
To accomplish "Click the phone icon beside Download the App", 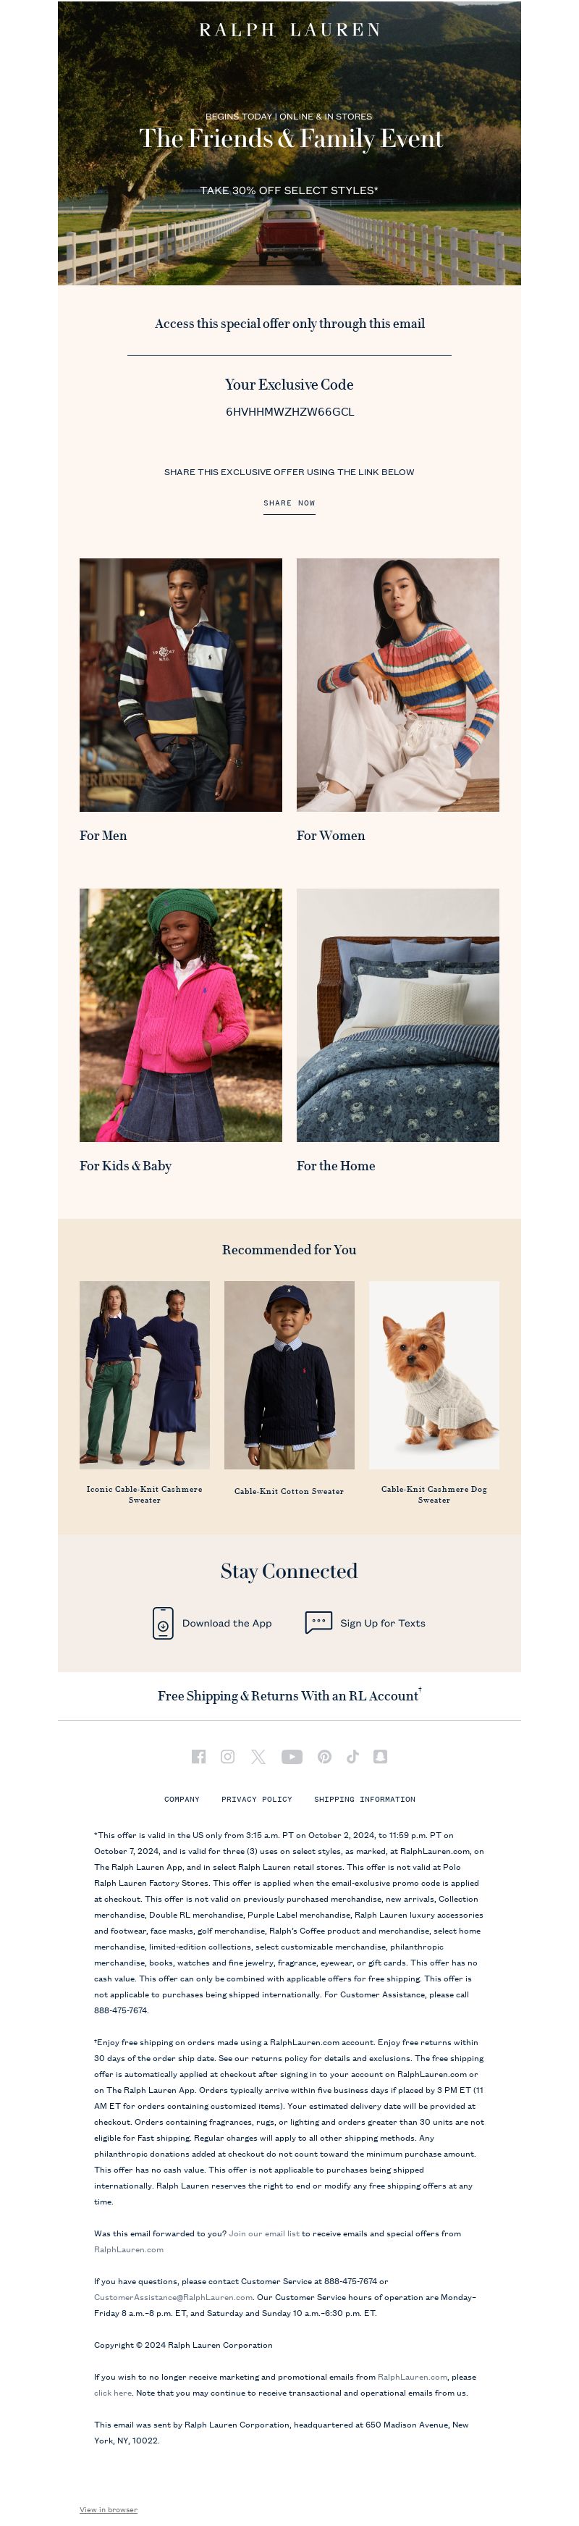I will tap(163, 1623).
